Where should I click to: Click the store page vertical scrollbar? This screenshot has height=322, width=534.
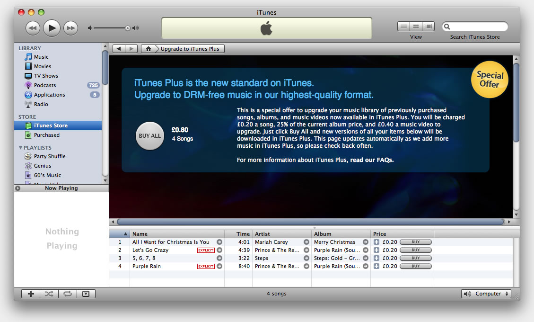click(516, 102)
